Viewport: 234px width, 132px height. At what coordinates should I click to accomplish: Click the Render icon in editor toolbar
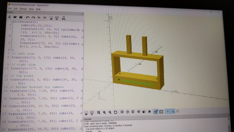point(57,18)
